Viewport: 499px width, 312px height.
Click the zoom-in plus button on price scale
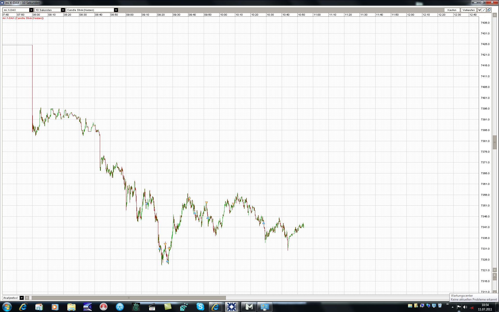495,275
